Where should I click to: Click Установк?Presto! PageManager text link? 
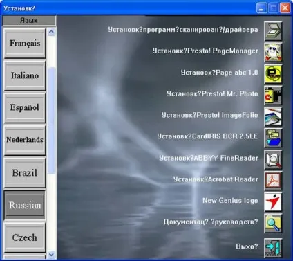pos(205,51)
